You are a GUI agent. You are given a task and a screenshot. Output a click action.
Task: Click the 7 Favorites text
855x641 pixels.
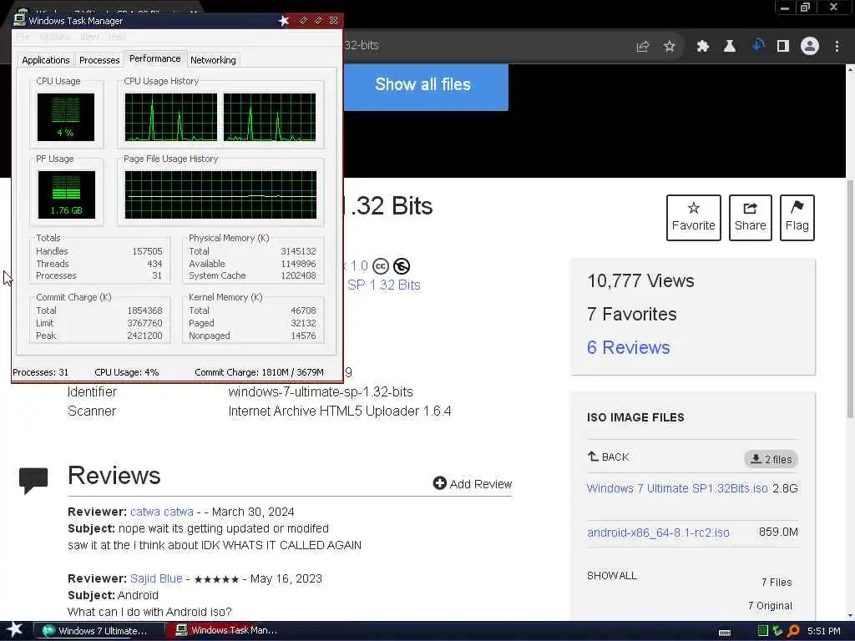[x=631, y=314]
